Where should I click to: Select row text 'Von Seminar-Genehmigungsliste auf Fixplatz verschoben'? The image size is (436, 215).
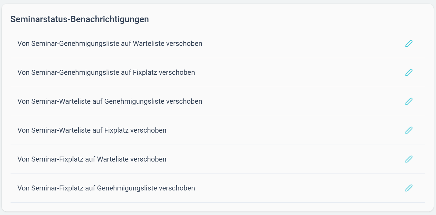tap(106, 72)
